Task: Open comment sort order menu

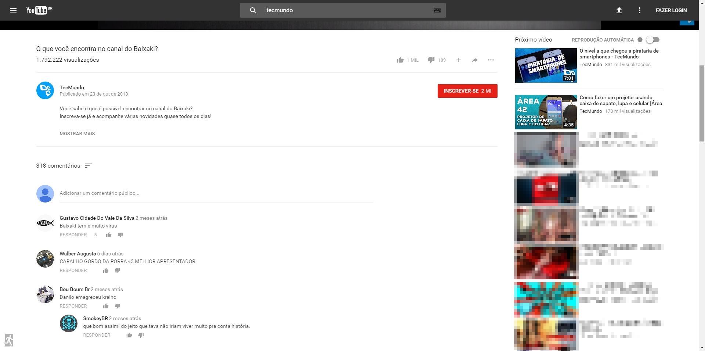Action: click(x=88, y=166)
